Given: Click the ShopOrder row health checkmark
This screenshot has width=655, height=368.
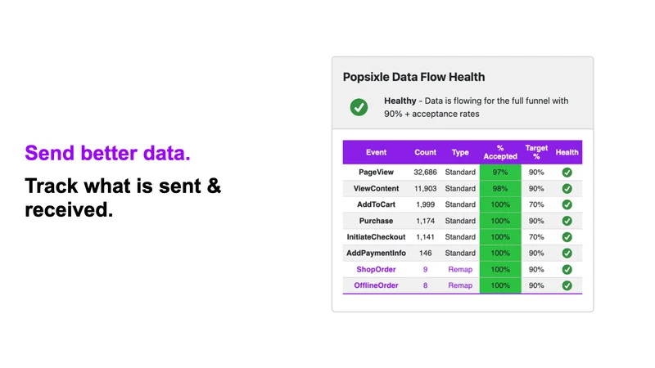Looking at the screenshot, I should coord(567,270).
